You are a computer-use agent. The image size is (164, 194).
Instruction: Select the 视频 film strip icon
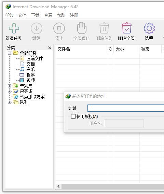[22, 80]
